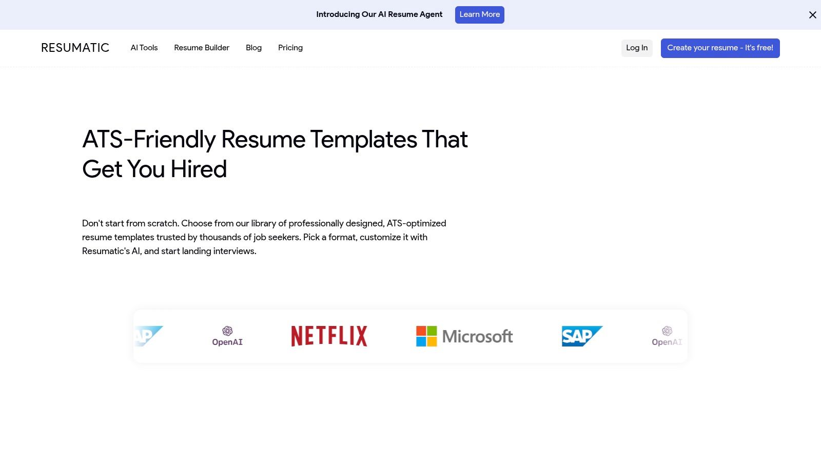Click the Log In button
Screen dimensions: 821x462
(637, 48)
